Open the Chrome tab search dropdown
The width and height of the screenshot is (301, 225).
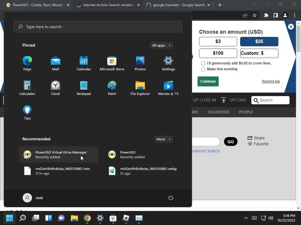pos(254,4)
